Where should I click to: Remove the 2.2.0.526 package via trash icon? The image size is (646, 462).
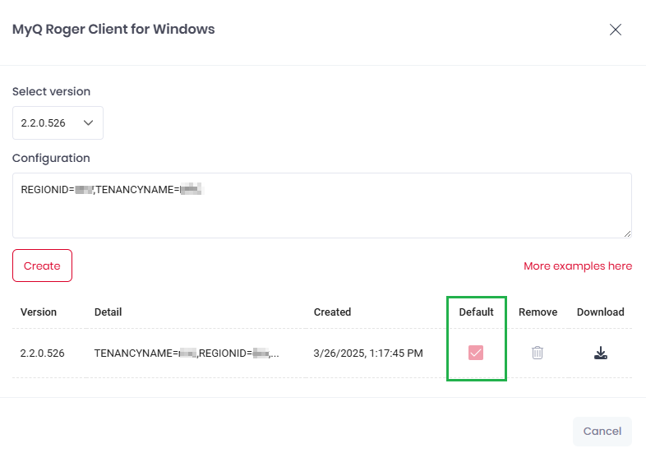click(x=538, y=353)
